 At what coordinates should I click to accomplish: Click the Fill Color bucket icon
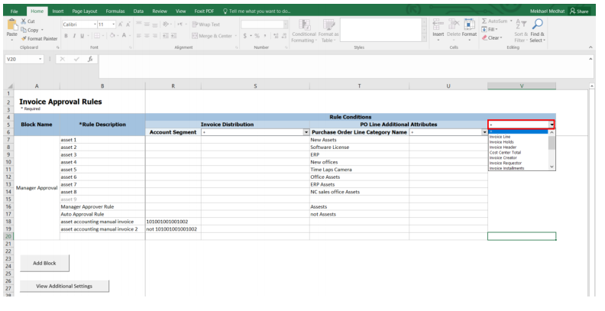(x=112, y=36)
